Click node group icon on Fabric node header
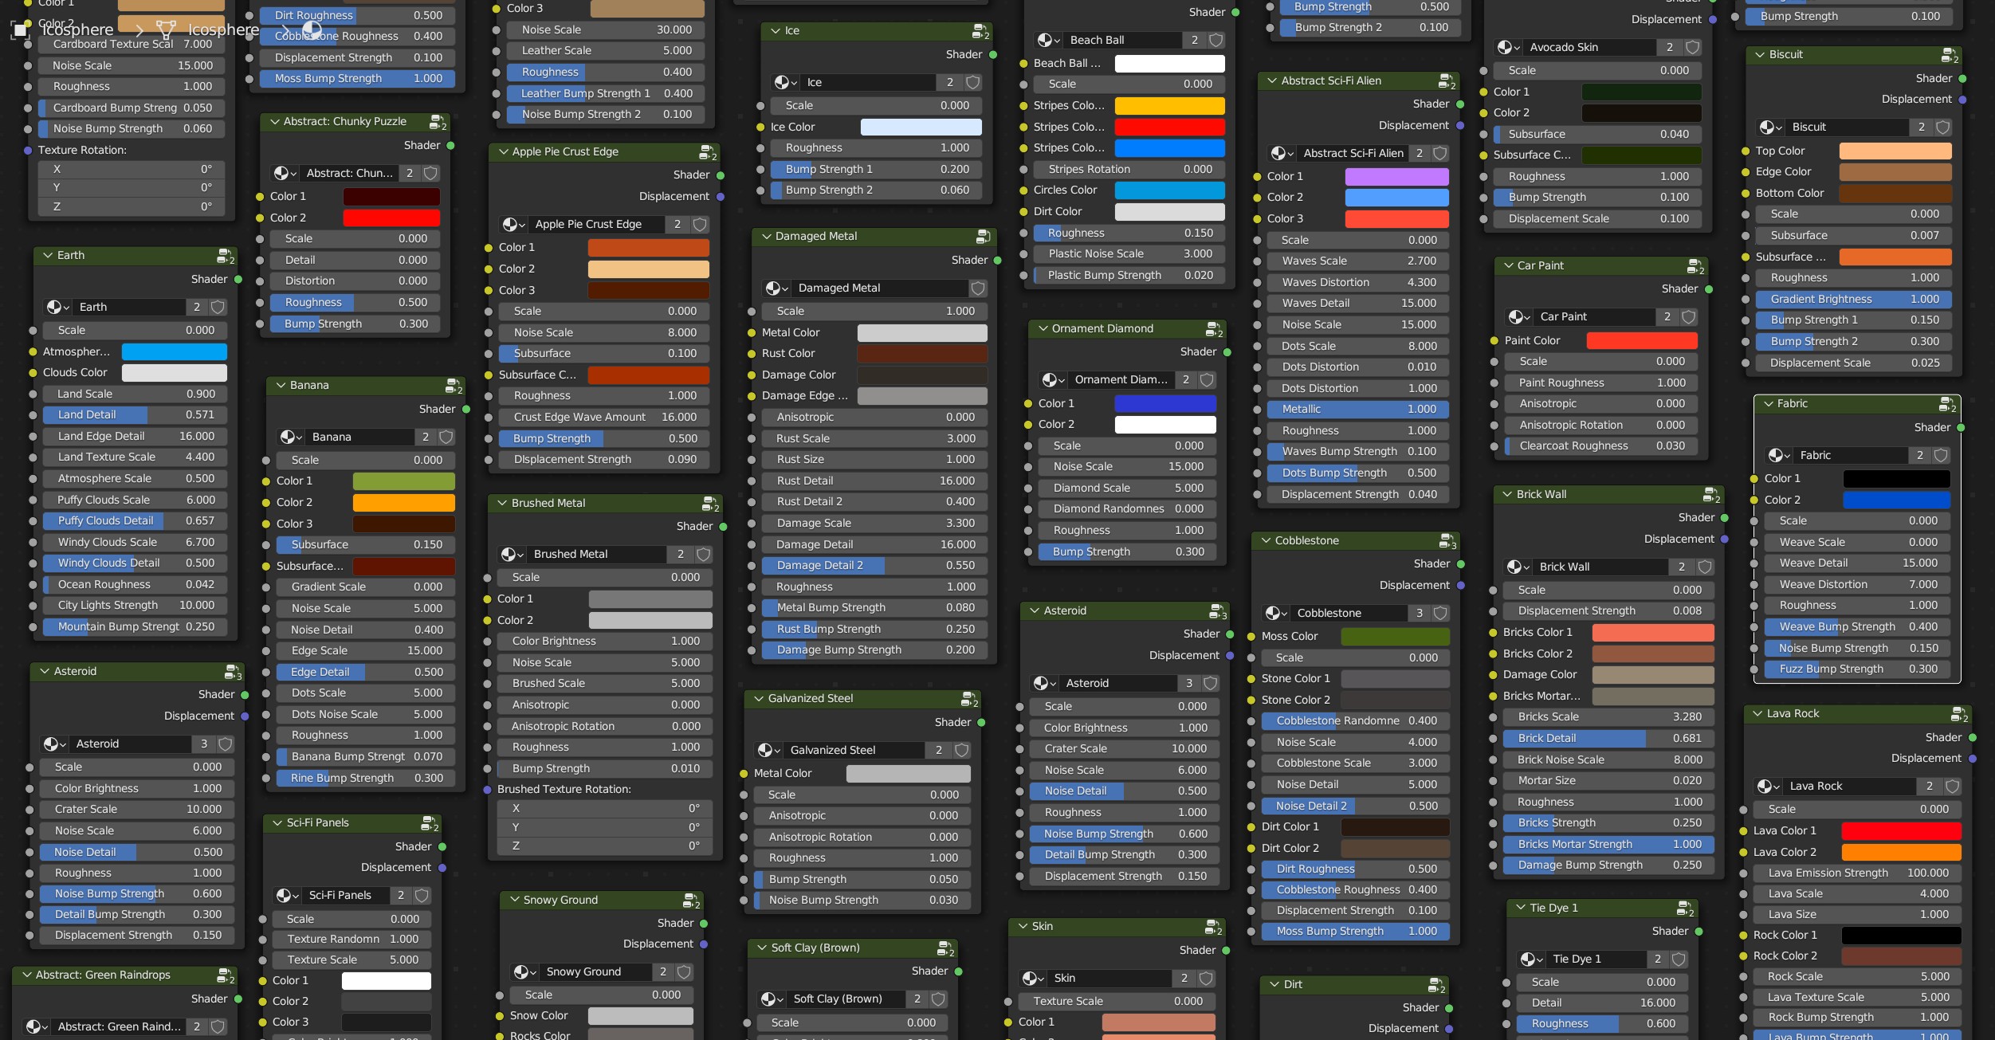This screenshot has width=1995, height=1040. 1946,405
